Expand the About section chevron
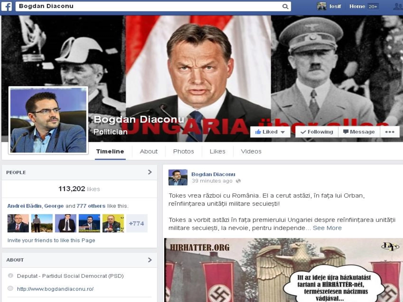The width and height of the screenshot is (403, 302). coord(150,260)
